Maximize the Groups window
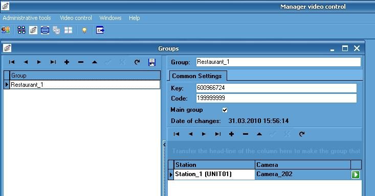 (345, 48)
